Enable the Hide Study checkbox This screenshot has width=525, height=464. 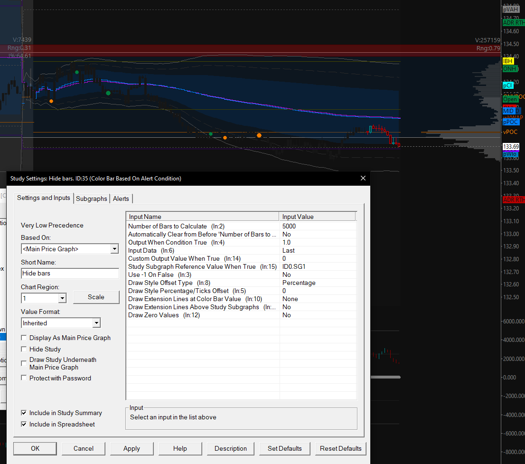click(24, 349)
